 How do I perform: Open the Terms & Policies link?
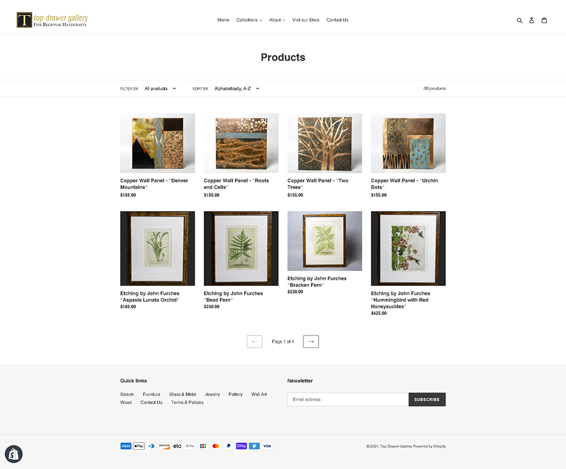(x=187, y=402)
